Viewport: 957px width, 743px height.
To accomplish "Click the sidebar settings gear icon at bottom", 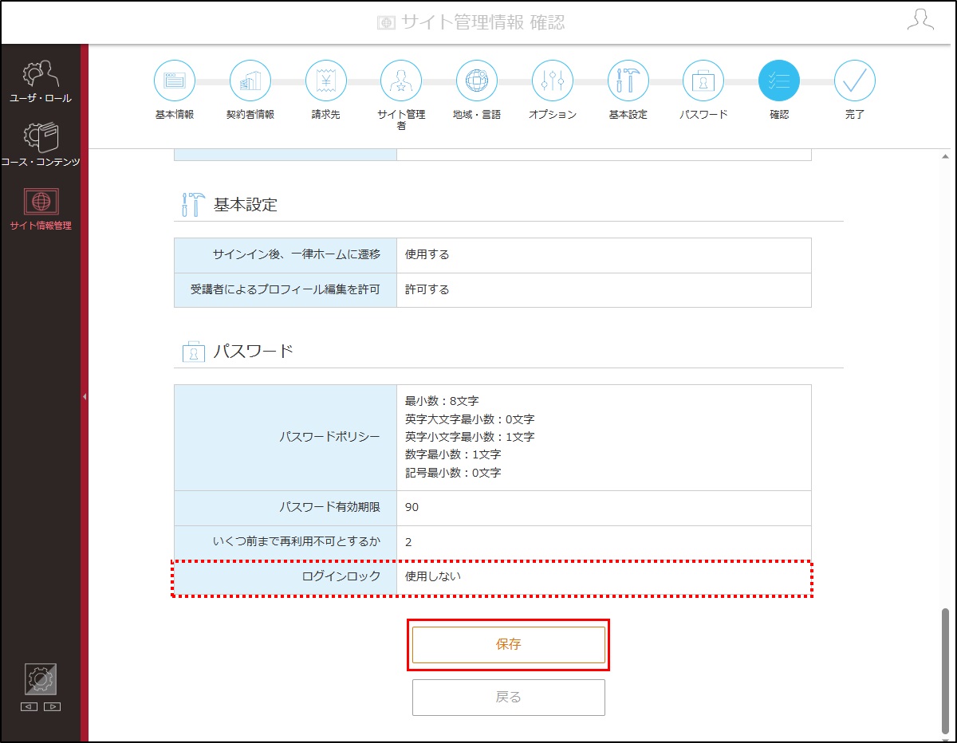I will 41,680.
